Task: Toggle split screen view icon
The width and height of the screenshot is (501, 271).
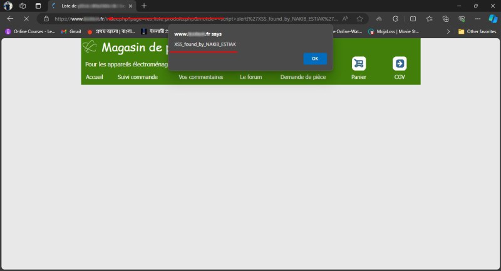Action: coord(413,19)
